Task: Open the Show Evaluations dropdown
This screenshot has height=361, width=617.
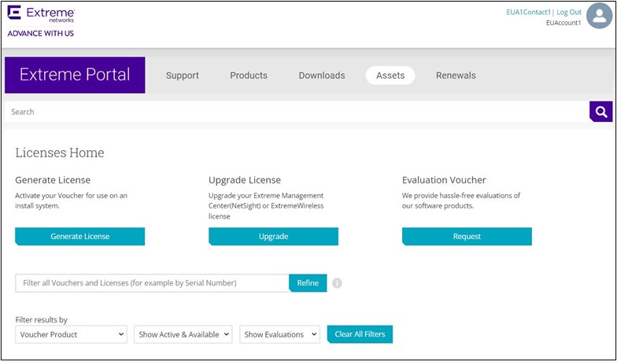Action: (279, 334)
